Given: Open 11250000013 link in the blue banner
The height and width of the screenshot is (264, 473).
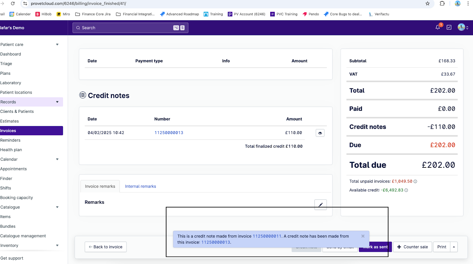Looking at the screenshot, I should (216, 242).
